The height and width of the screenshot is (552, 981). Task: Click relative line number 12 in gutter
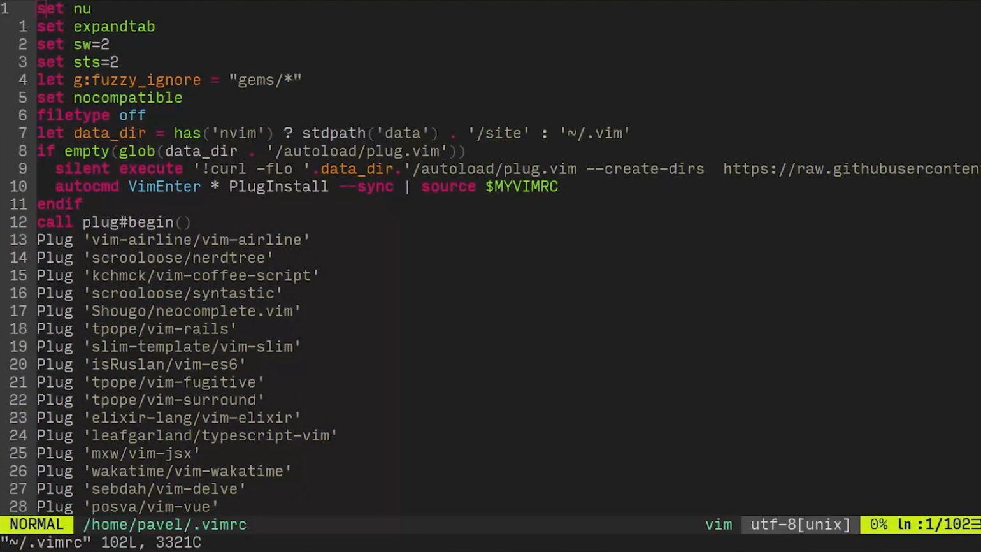click(18, 223)
